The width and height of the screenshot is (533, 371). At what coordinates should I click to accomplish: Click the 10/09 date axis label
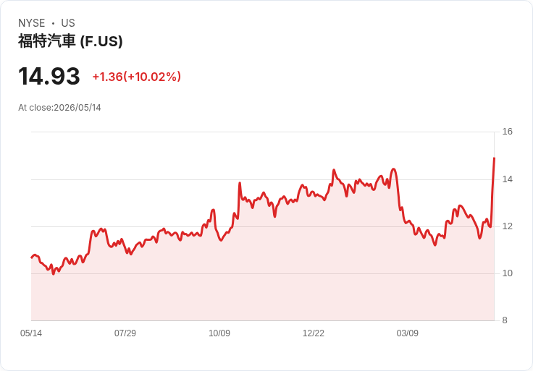(219, 333)
